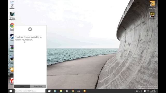Open the network tray icon
The height and width of the screenshot is (93, 166).
tap(139, 91)
